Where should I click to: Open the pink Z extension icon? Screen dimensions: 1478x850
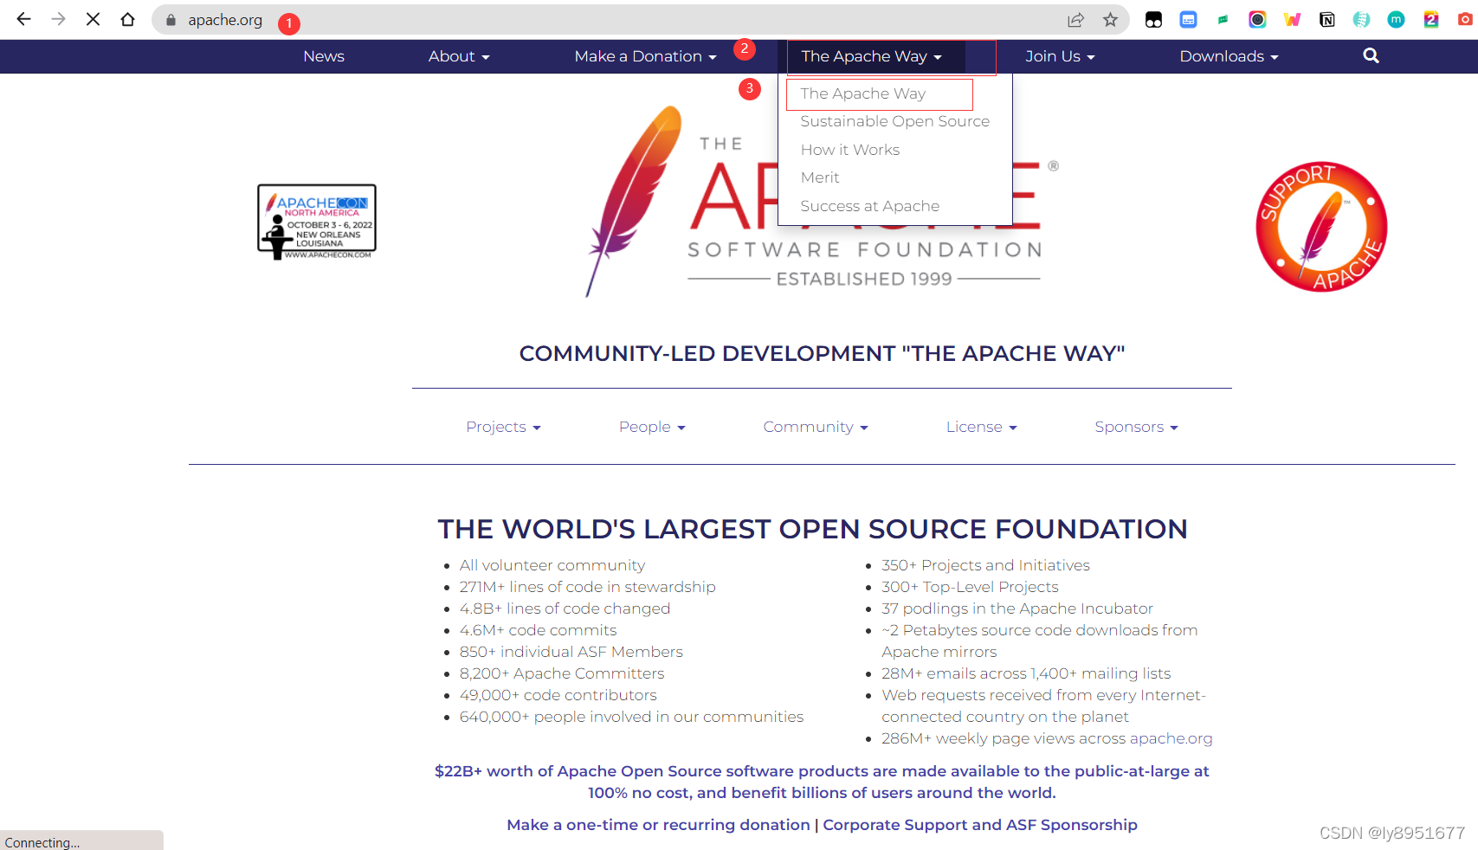point(1430,20)
